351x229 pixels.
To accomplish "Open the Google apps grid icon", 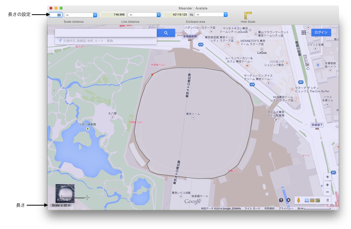I will point(303,32).
